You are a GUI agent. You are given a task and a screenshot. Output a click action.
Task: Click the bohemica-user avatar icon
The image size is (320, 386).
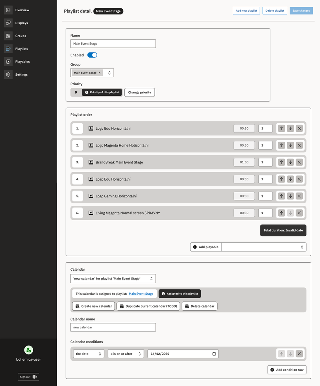[x=28, y=350]
